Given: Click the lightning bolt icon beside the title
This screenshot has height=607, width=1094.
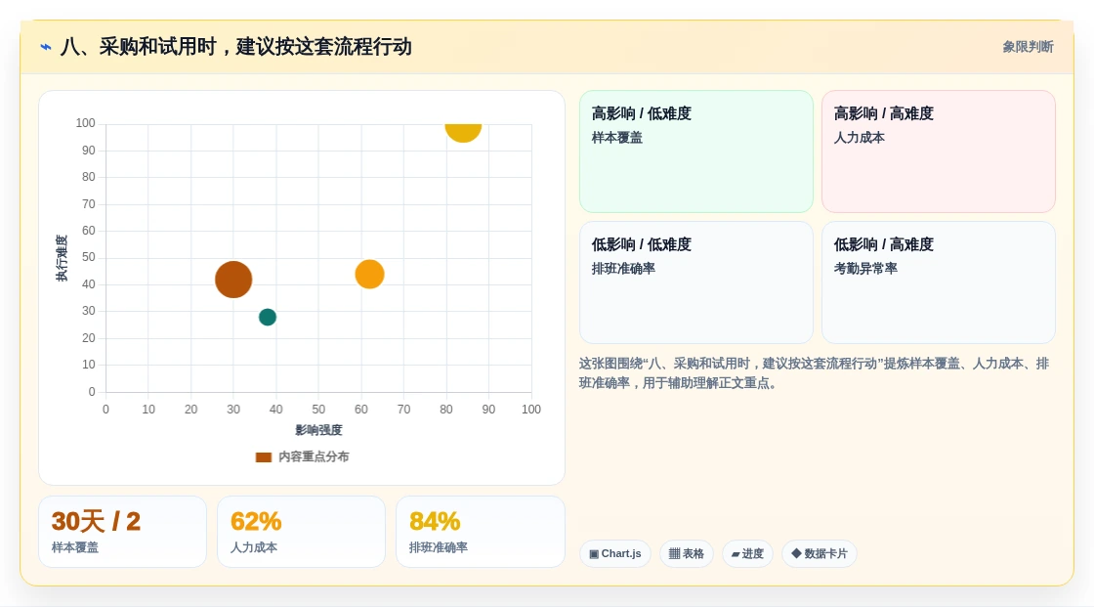Looking at the screenshot, I should [x=46, y=47].
